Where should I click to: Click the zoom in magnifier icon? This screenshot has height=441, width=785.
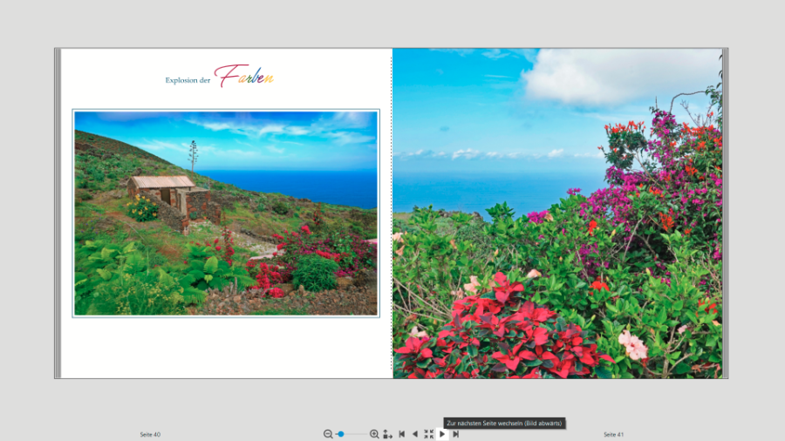tap(374, 434)
